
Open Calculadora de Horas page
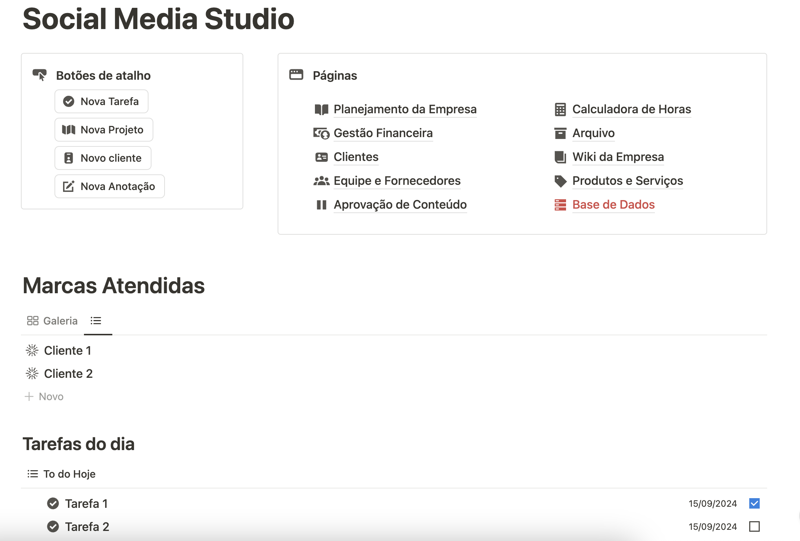pyautogui.click(x=632, y=109)
